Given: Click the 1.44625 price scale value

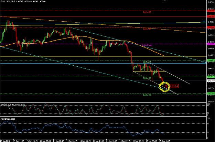Looking at the screenshot, I should pos(210,55).
